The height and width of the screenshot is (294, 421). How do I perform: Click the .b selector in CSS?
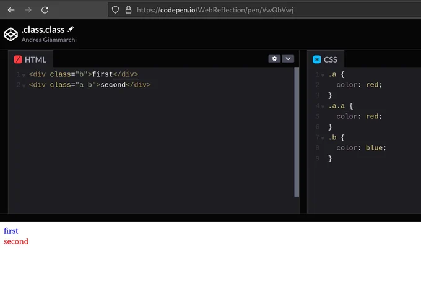click(332, 137)
